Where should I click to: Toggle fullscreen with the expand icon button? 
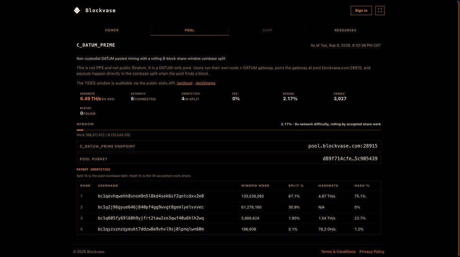[379, 10]
